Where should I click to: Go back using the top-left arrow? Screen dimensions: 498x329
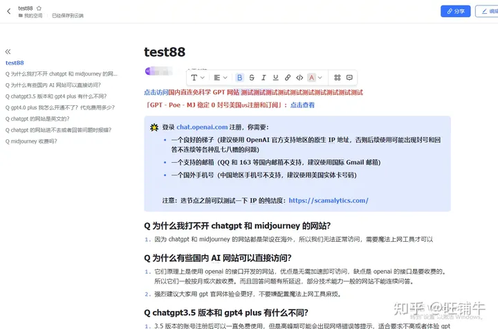point(9,11)
